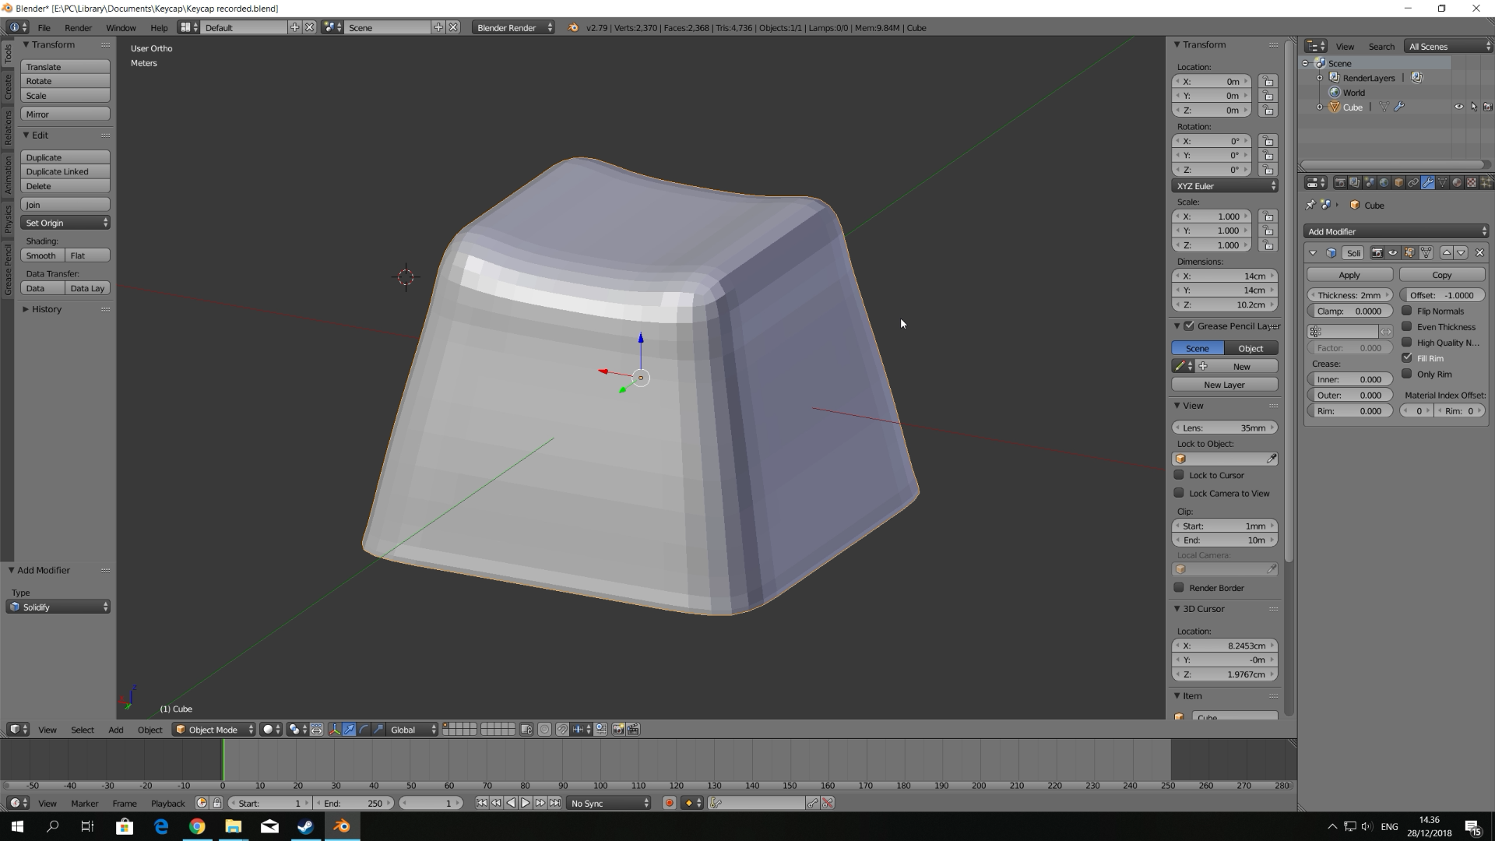Click the OpenGL render image icon

618,730
